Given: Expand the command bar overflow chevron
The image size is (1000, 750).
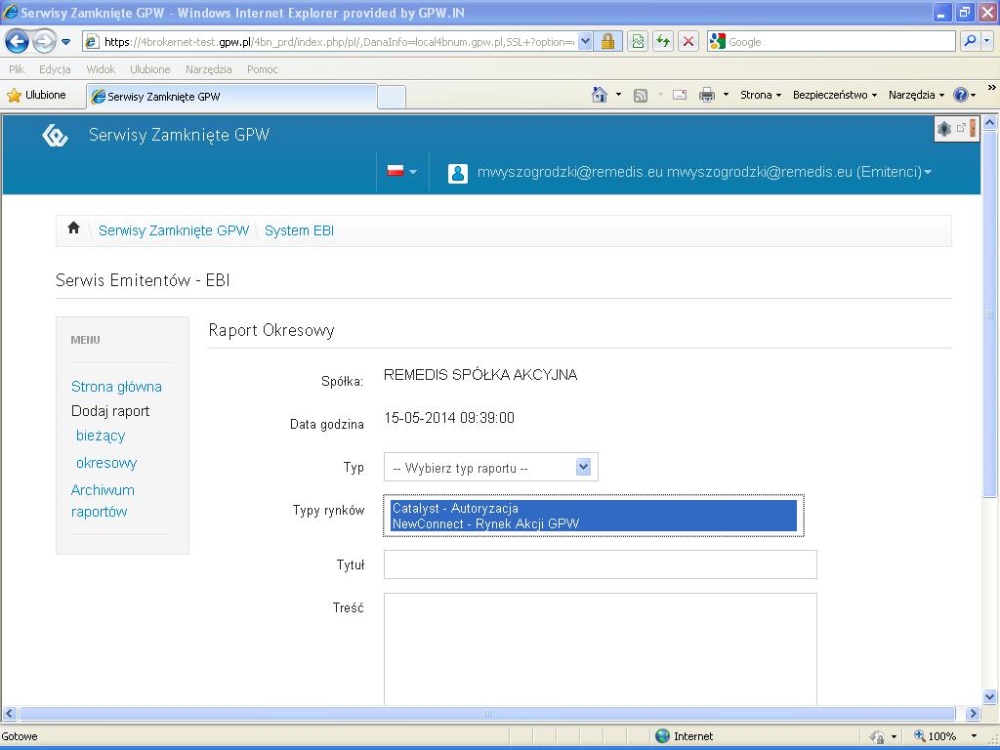Looking at the screenshot, I should pyautogui.click(x=991, y=88).
